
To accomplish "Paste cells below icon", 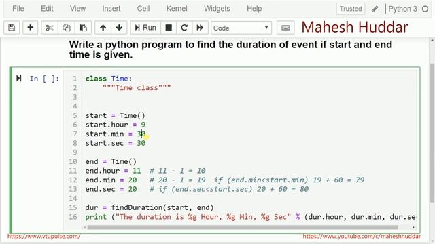I will (x=83, y=28).
